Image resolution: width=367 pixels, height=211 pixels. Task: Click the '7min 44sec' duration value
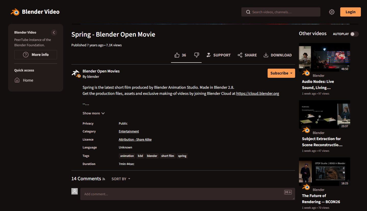click(126, 164)
